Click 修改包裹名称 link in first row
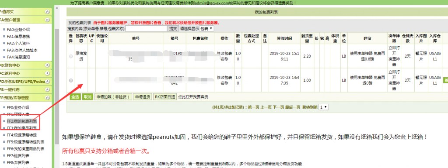The width and height of the screenshot is (448, 168). [x=224, y=56]
